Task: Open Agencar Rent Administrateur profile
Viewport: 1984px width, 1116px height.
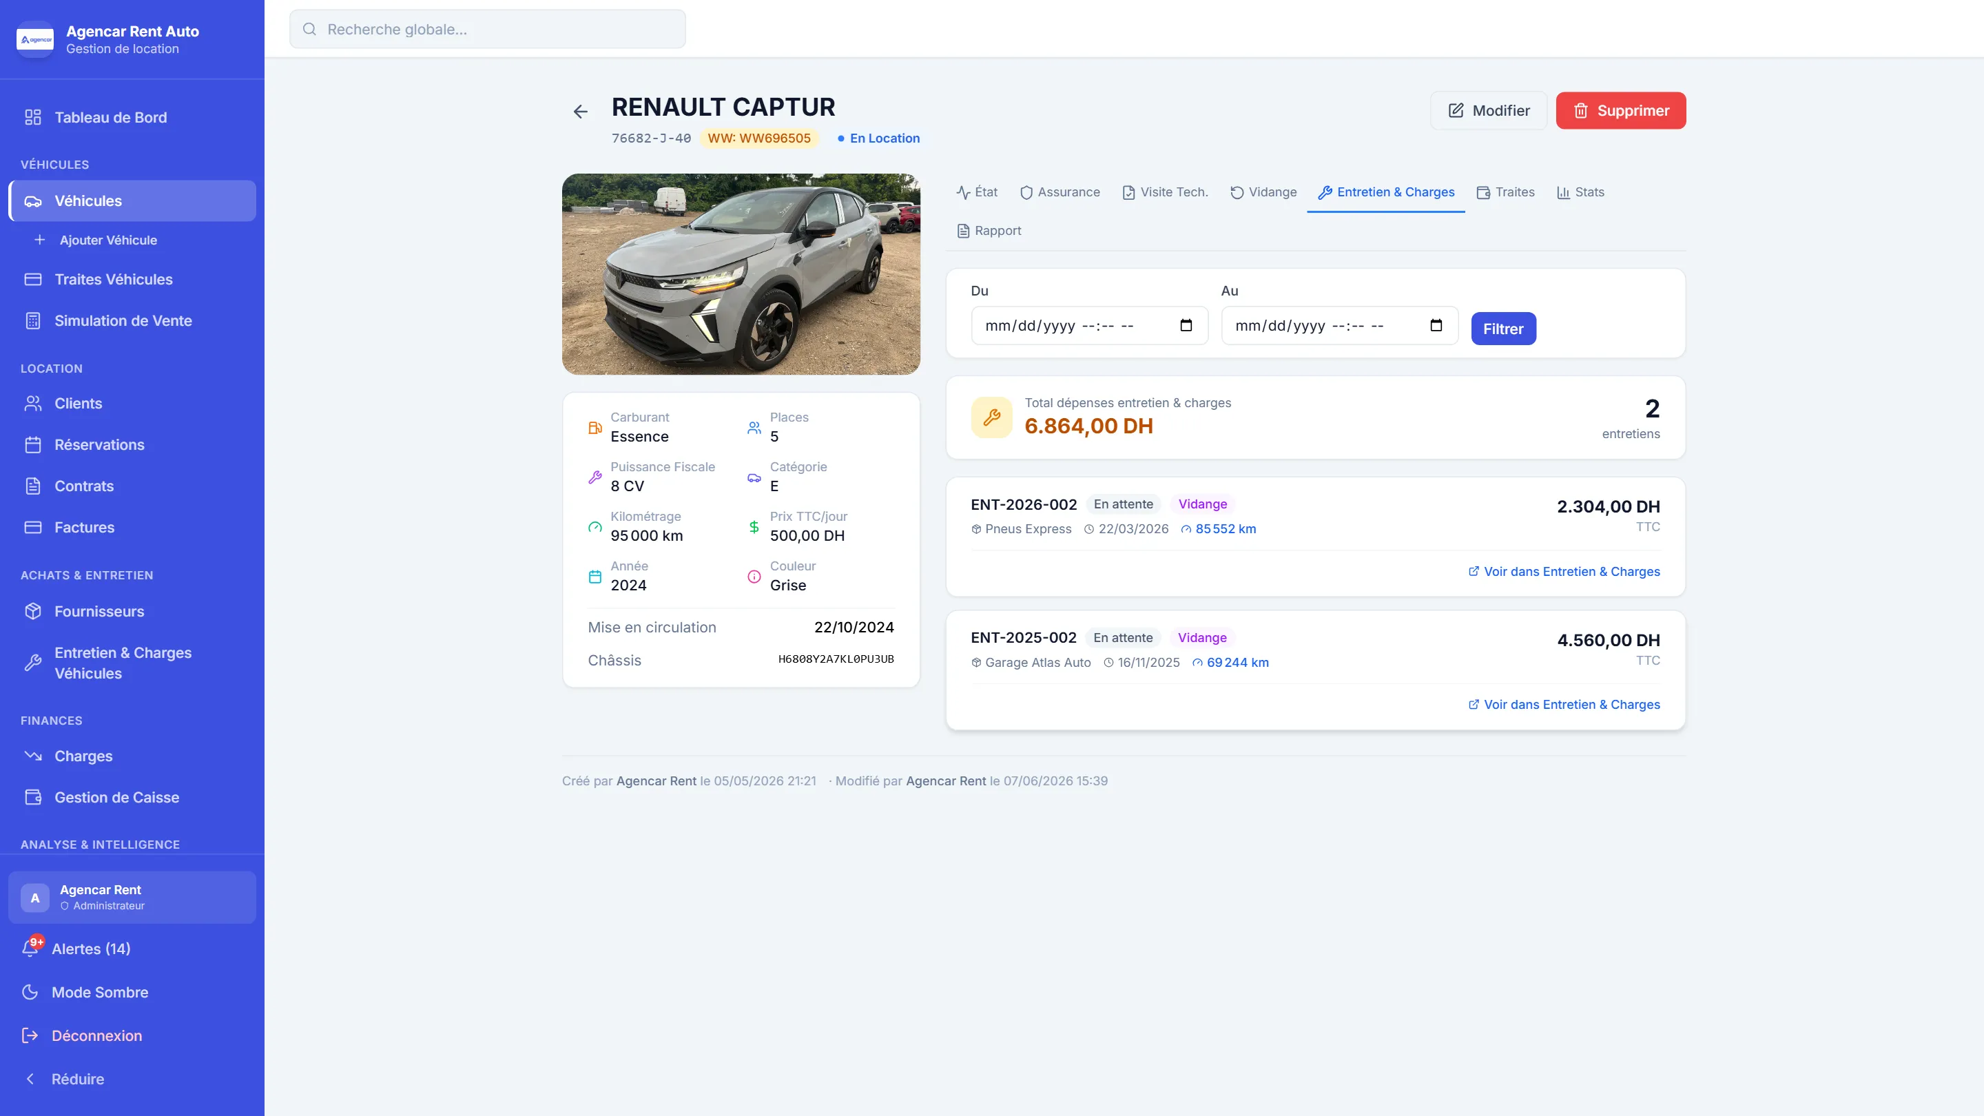Action: (x=132, y=897)
